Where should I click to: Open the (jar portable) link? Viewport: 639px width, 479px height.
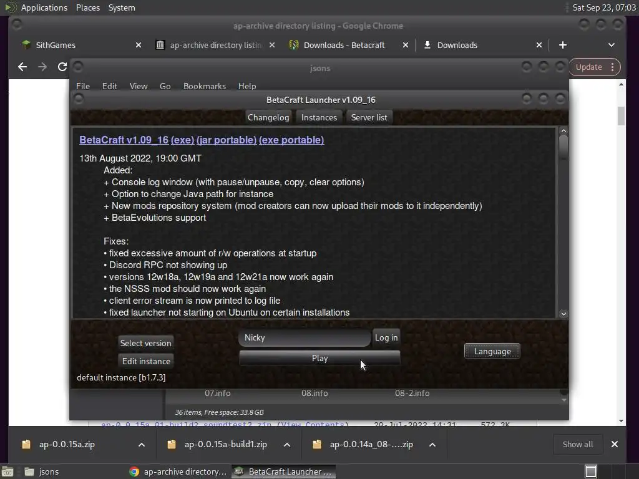[227, 140]
